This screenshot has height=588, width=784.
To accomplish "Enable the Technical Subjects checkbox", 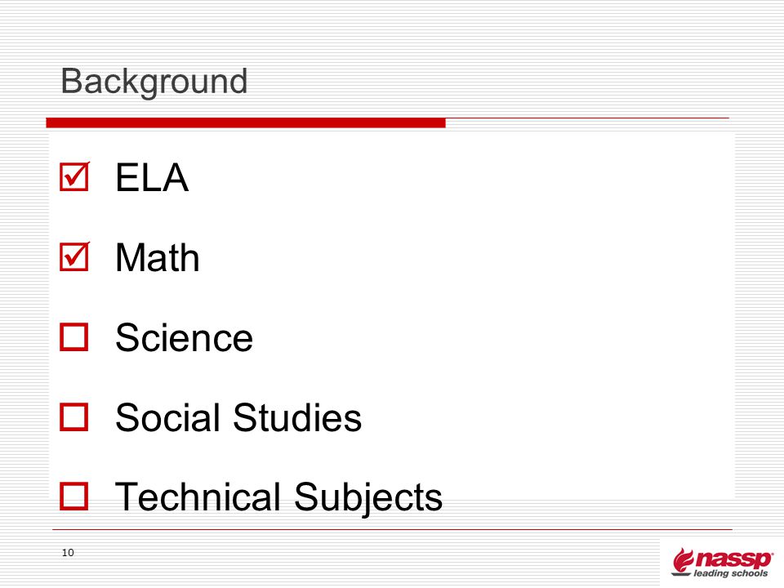I will (x=74, y=496).
